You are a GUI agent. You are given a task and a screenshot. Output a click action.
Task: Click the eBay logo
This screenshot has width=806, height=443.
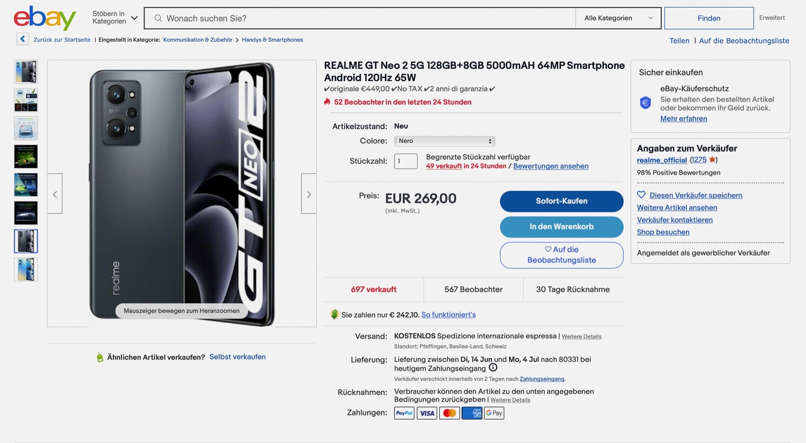click(44, 18)
